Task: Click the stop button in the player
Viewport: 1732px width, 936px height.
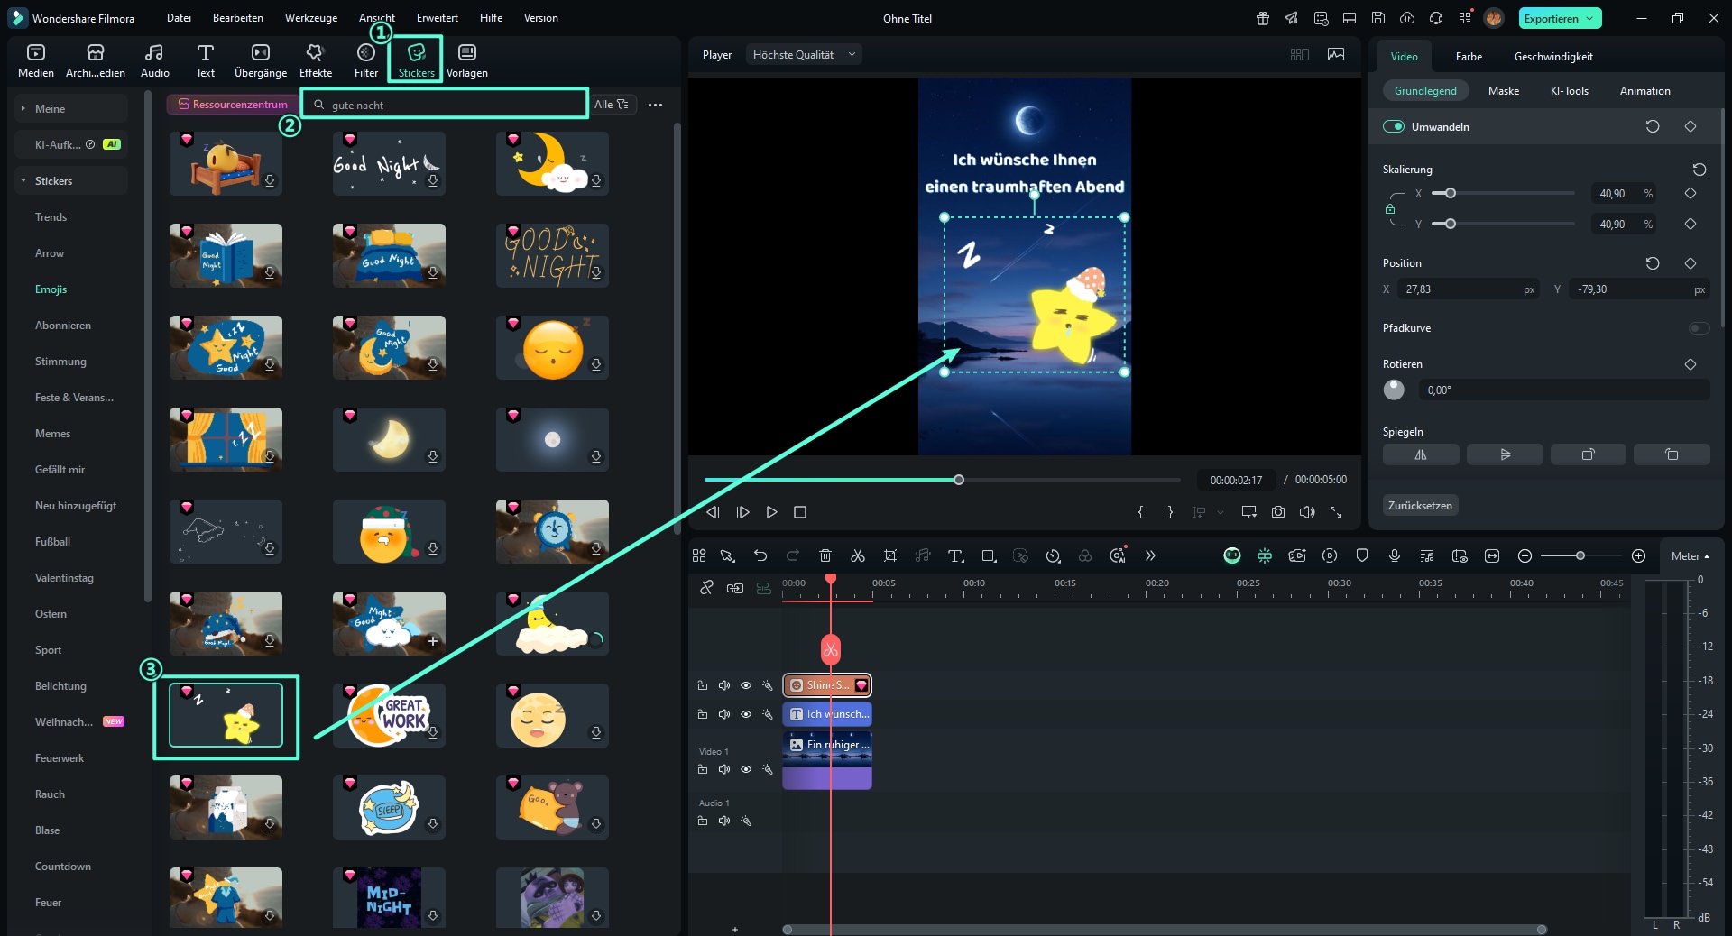Action: pos(800,512)
